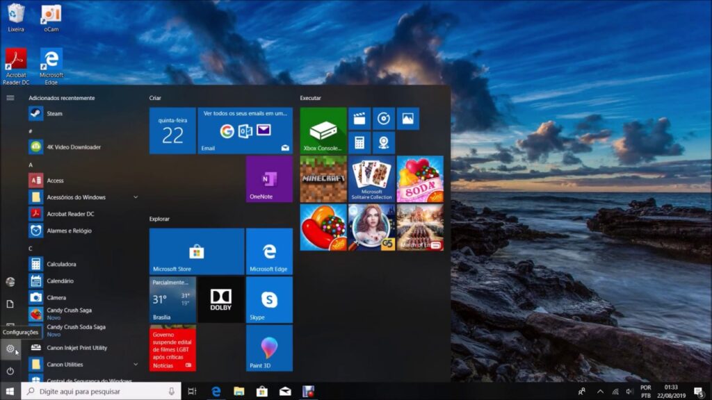Open the power options button
The height and width of the screenshot is (400, 712).
pyautogui.click(x=10, y=371)
